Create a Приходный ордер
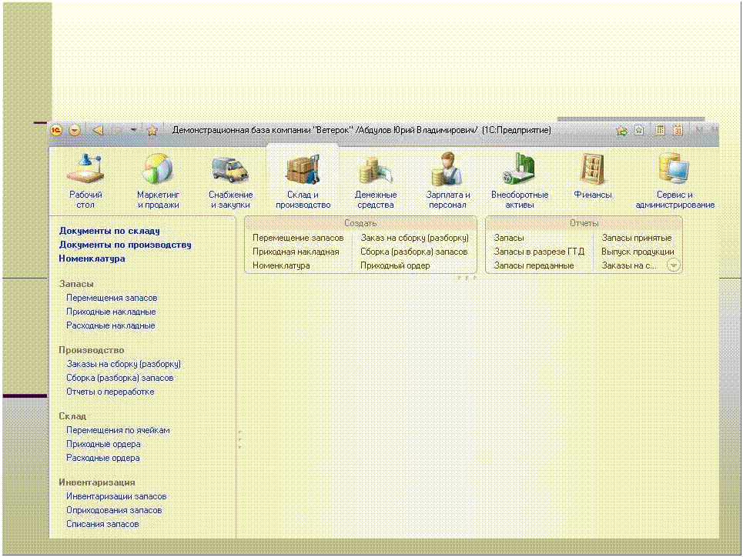 [395, 265]
